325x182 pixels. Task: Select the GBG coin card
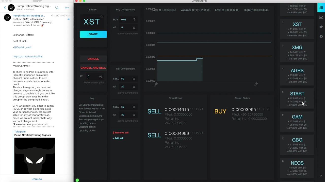pyautogui.click(x=297, y=145)
